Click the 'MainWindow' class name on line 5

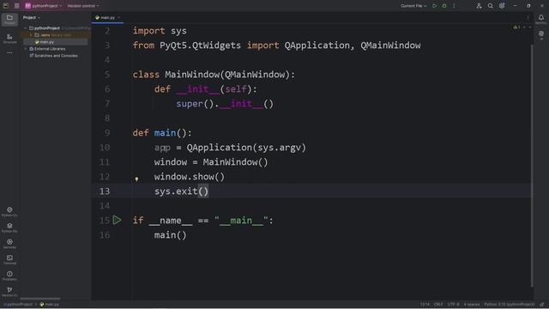coord(192,75)
